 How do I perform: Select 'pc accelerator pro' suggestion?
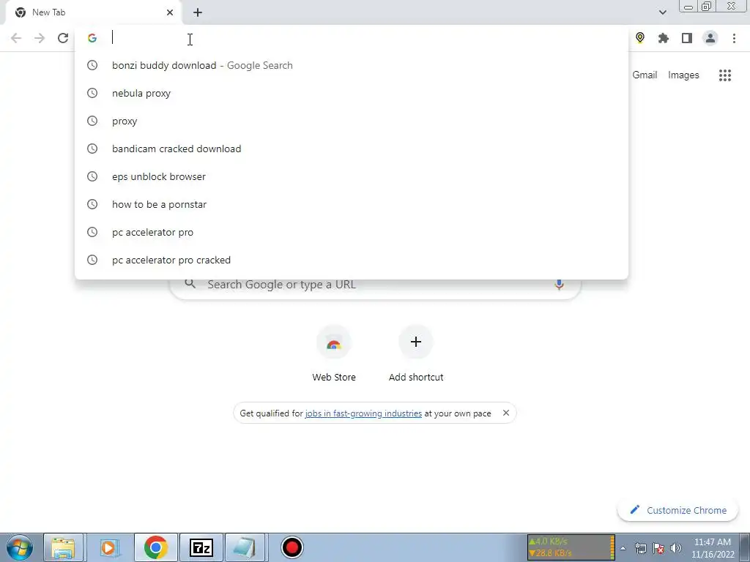(352, 232)
